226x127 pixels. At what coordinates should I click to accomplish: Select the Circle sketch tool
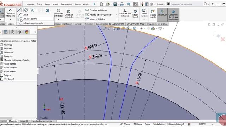coord(26,10)
